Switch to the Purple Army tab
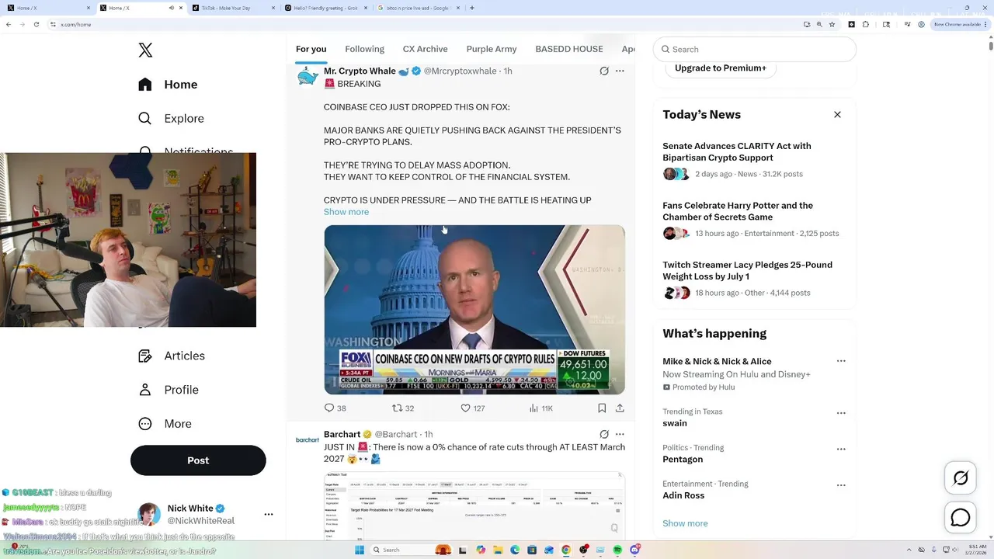 pyautogui.click(x=492, y=49)
